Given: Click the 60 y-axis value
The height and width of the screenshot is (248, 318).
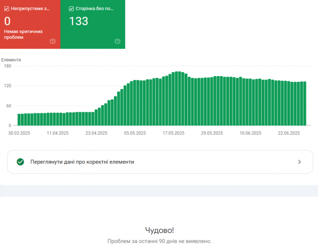Looking at the screenshot, I should (x=9, y=106).
